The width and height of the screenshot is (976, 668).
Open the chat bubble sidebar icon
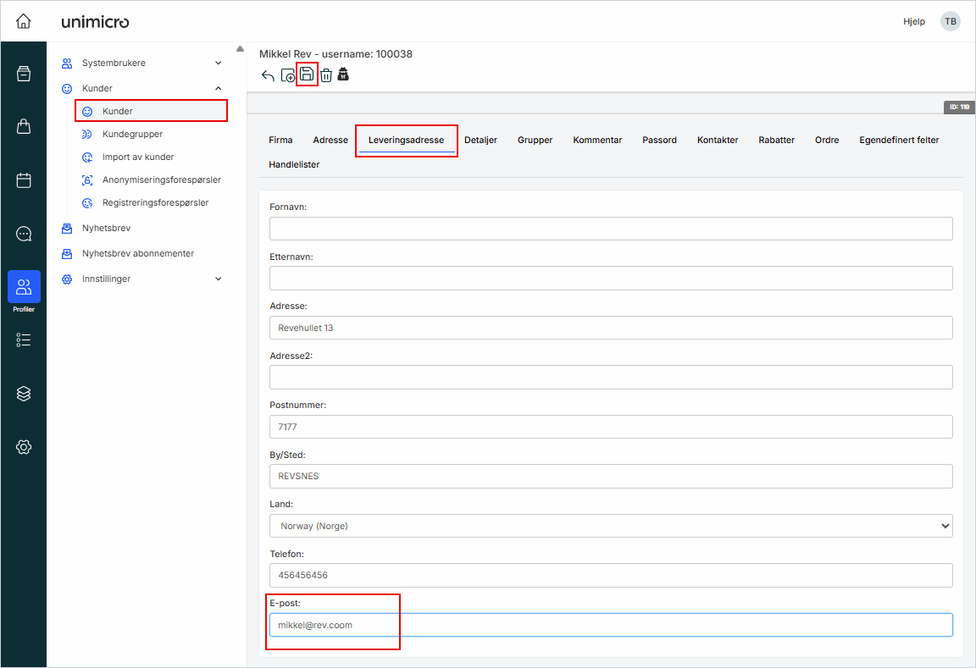click(x=24, y=234)
